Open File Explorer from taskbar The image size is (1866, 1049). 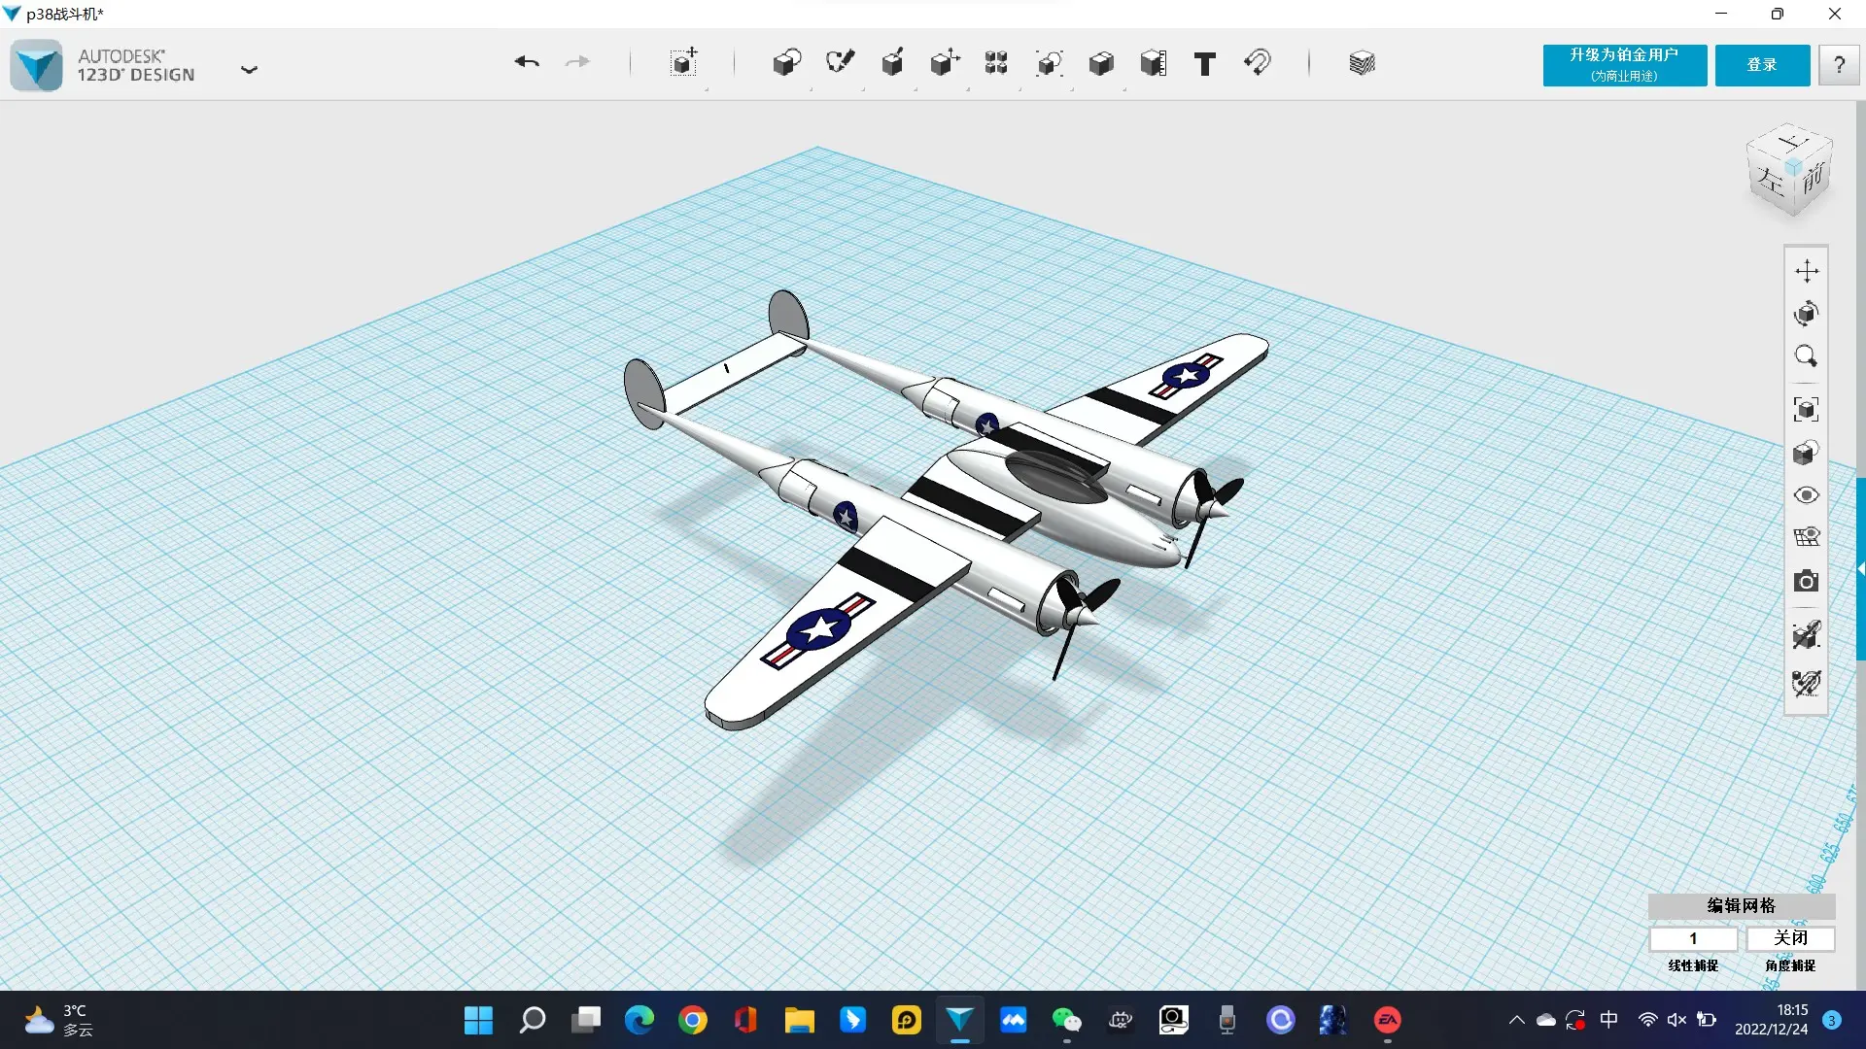click(x=800, y=1020)
